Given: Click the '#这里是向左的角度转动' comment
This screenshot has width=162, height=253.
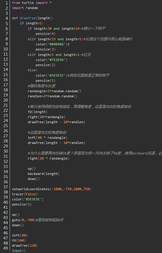Looking at the screenshot, I should (47, 133).
